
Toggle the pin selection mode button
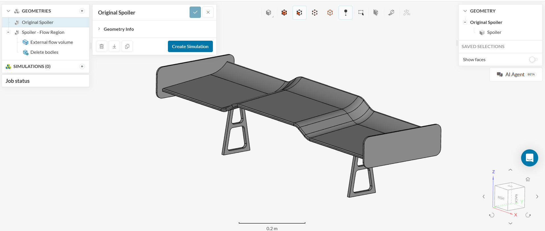[345, 13]
